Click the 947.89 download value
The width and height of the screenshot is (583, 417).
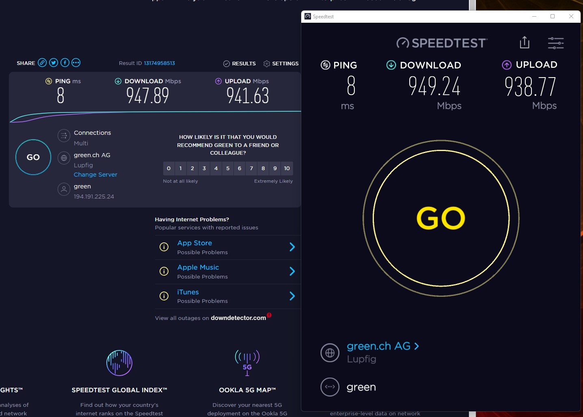pos(147,96)
